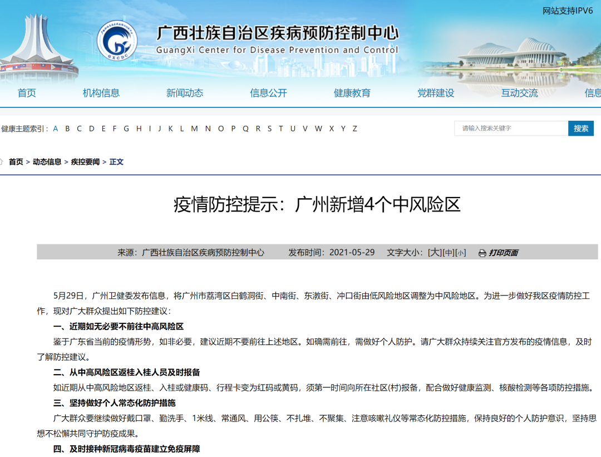Screen dimensions: 601x457
Task: Open the 首页 navigation menu item
Action: coord(27,93)
